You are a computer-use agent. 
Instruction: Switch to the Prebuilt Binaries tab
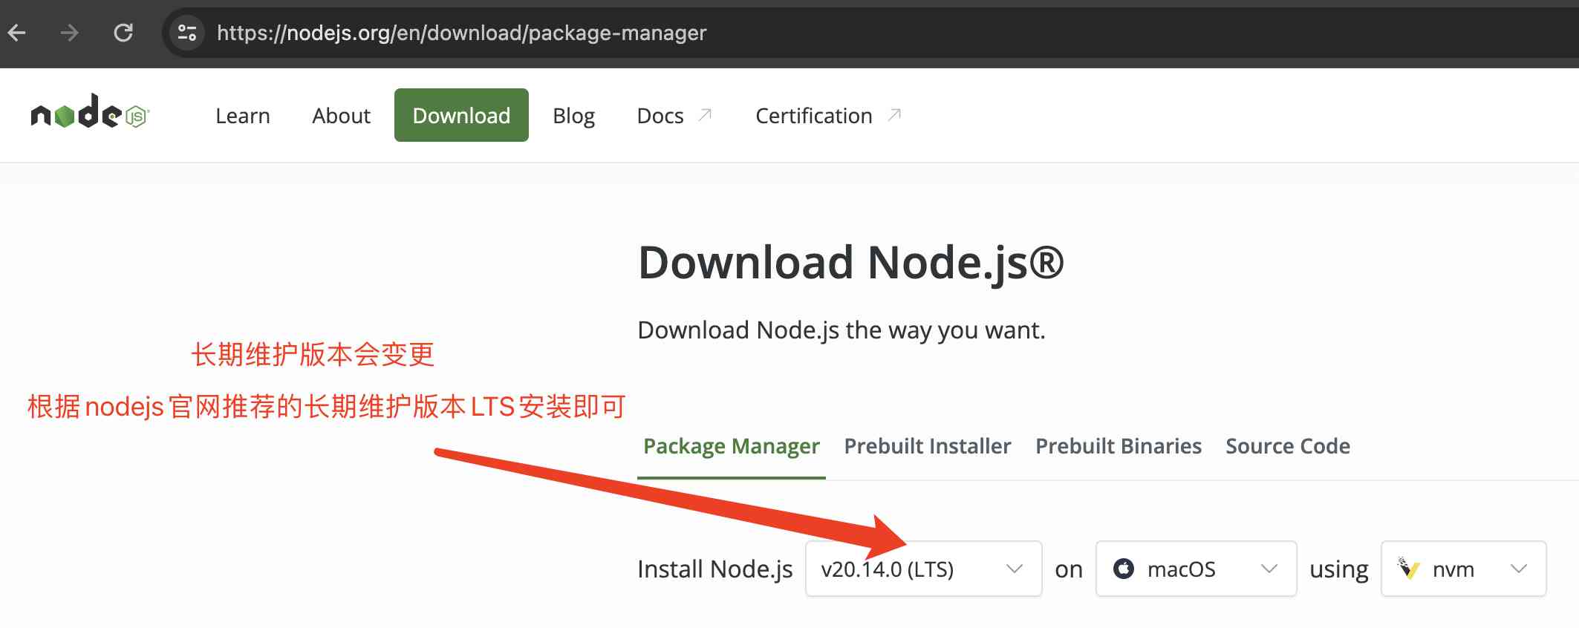(x=1119, y=446)
